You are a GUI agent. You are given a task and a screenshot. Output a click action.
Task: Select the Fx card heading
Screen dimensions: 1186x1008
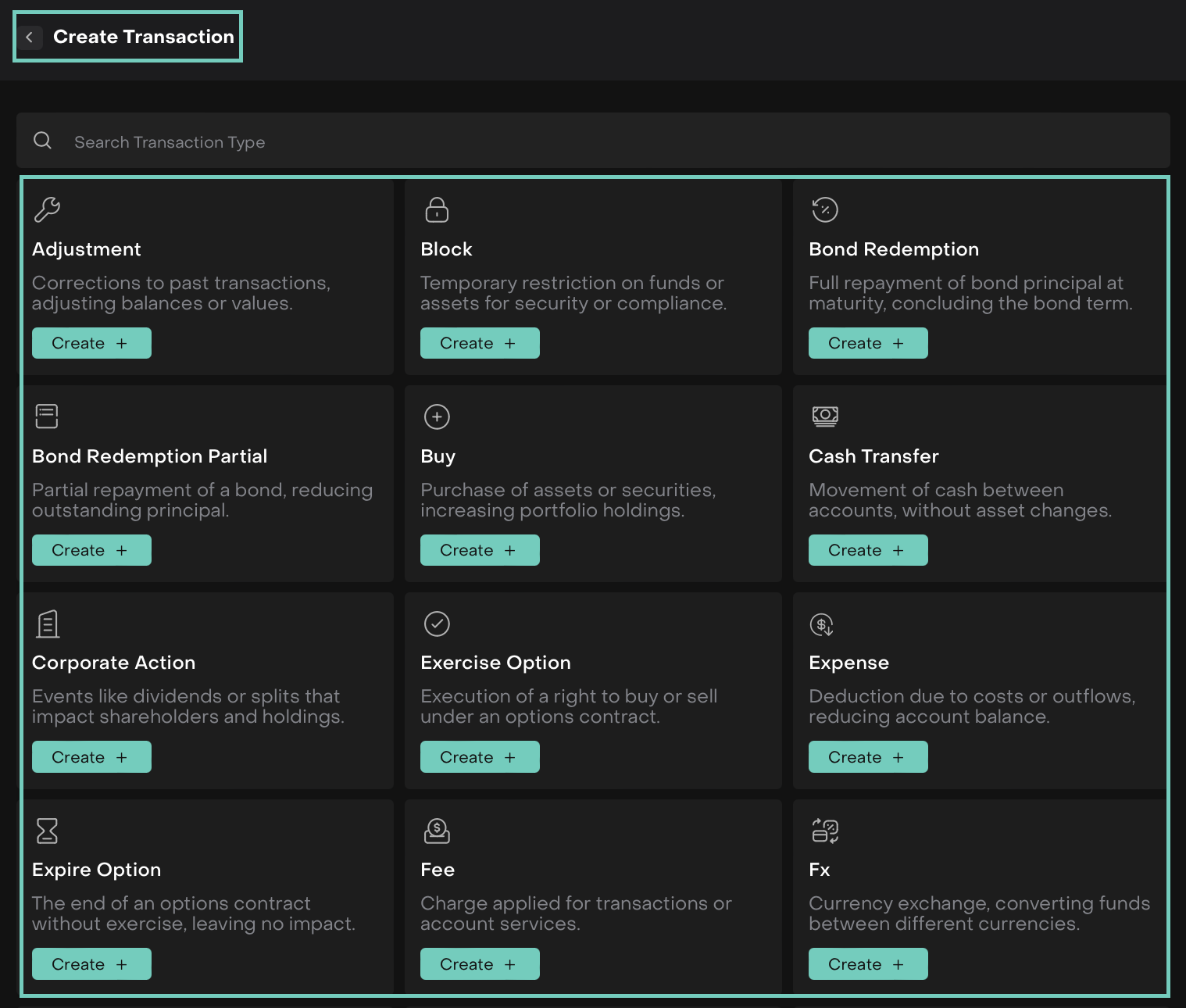[x=819, y=870]
